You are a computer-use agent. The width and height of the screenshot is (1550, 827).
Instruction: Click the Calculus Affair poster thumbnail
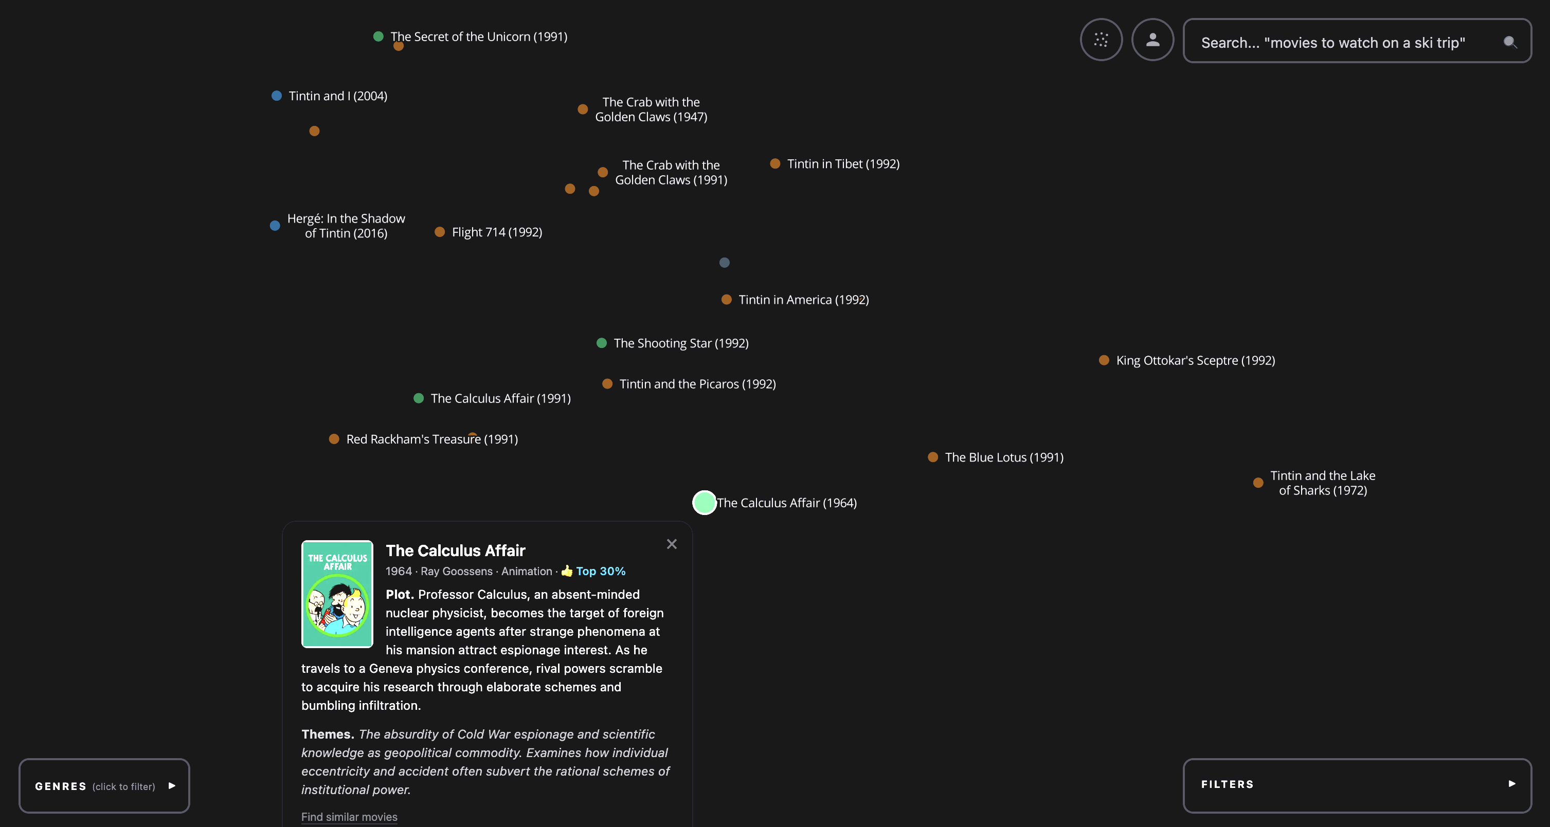click(x=337, y=594)
